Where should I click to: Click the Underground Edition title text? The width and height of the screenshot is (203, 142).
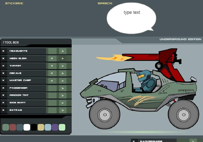pos(180,39)
